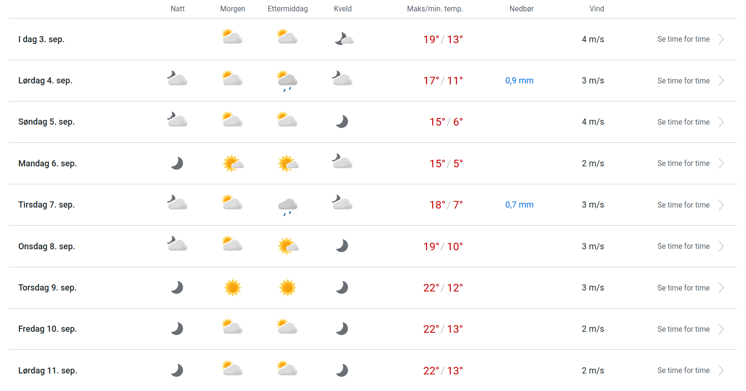Image resolution: width=746 pixels, height=391 pixels.
Task: Click the sunny morning icon for Torsdag
Action: 232,288
